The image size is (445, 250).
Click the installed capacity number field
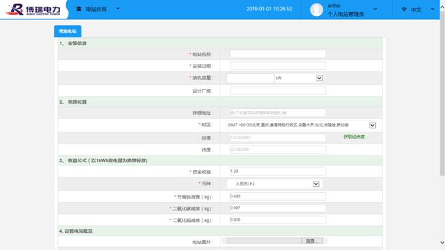(250, 78)
